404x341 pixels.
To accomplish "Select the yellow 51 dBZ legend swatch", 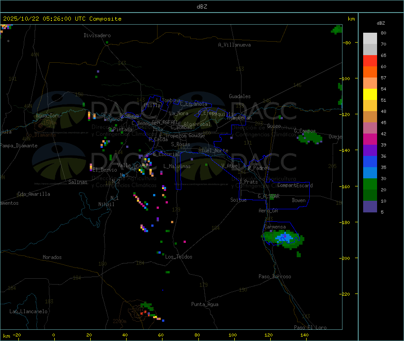I will [x=370, y=95].
